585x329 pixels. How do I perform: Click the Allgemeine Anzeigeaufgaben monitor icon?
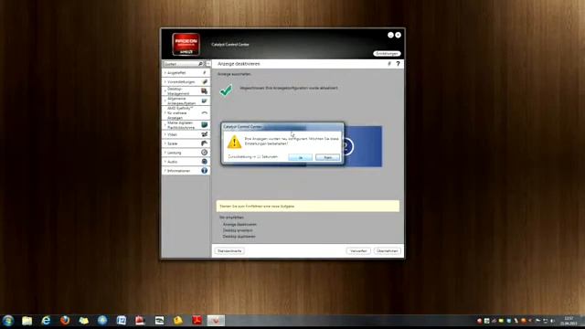[205, 101]
